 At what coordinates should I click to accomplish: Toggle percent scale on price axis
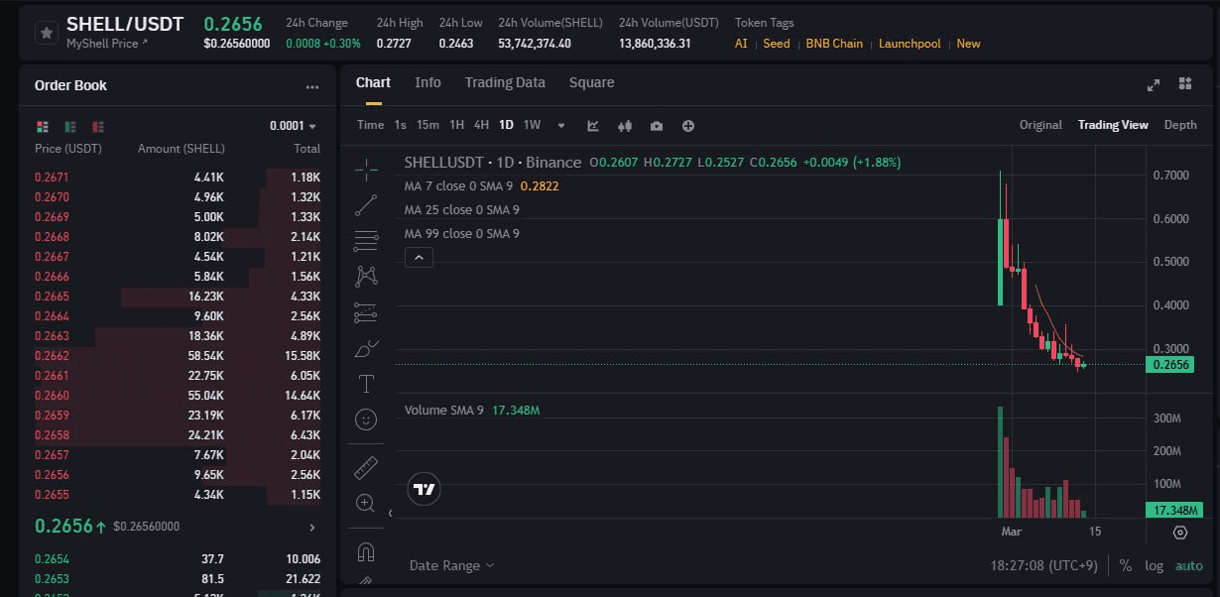1126,565
